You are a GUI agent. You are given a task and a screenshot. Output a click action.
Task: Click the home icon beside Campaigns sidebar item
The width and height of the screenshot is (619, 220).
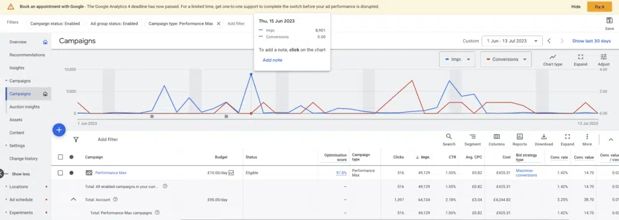coord(45,94)
